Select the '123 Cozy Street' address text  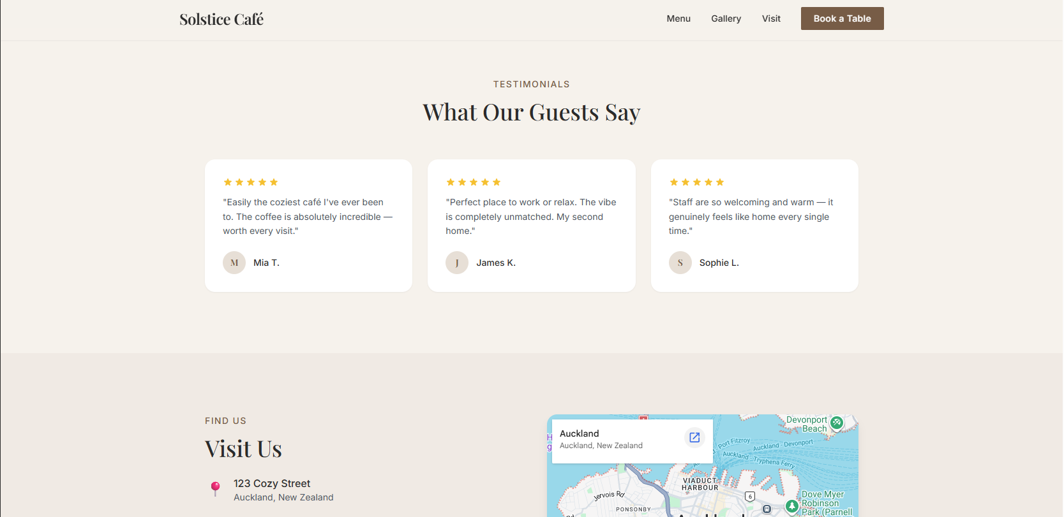pos(272,483)
